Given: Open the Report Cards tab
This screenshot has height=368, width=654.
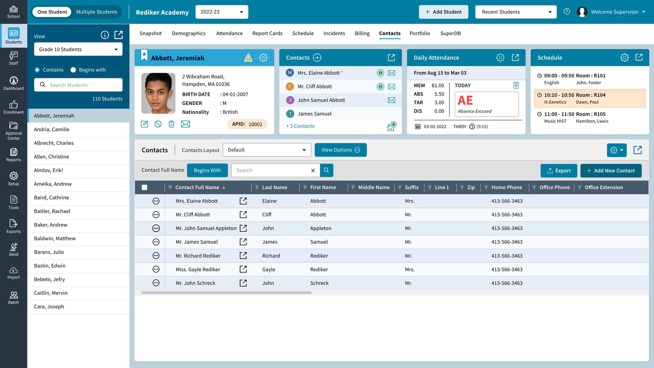Looking at the screenshot, I should coord(267,33).
